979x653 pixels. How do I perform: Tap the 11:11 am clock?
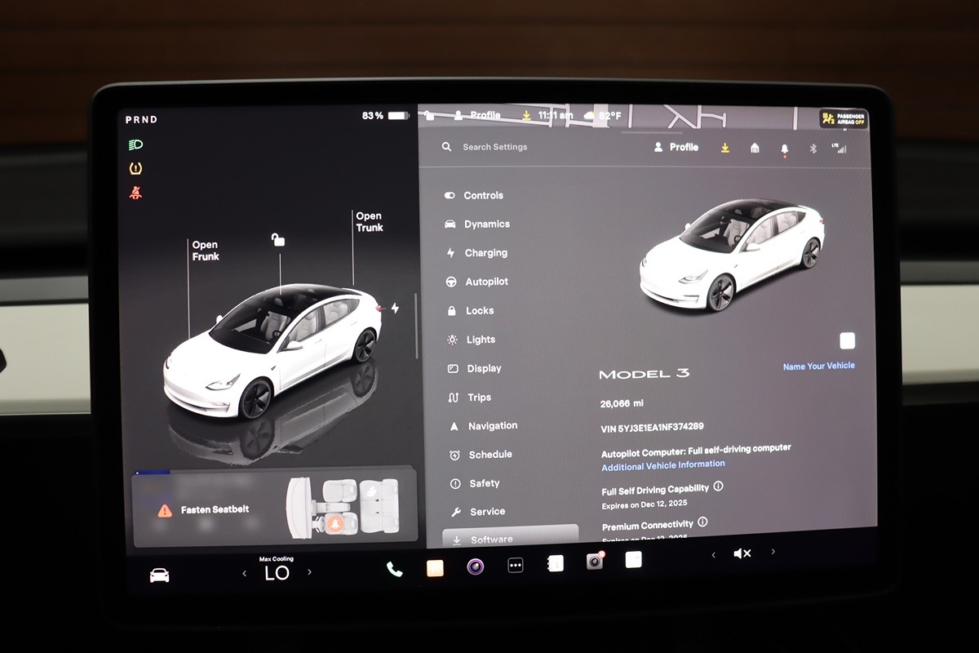point(556,116)
